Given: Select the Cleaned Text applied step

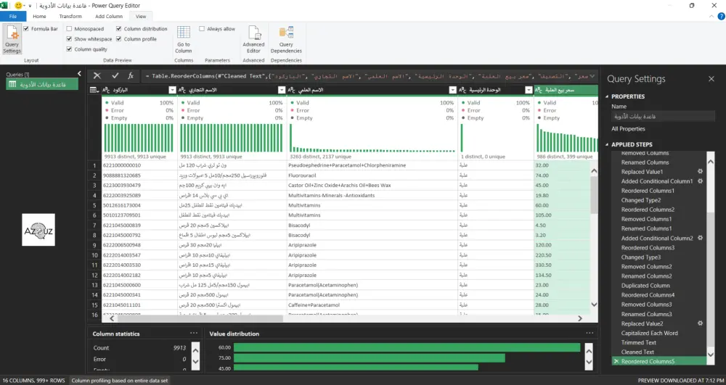Looking at the screenshot, I should 637,352.
